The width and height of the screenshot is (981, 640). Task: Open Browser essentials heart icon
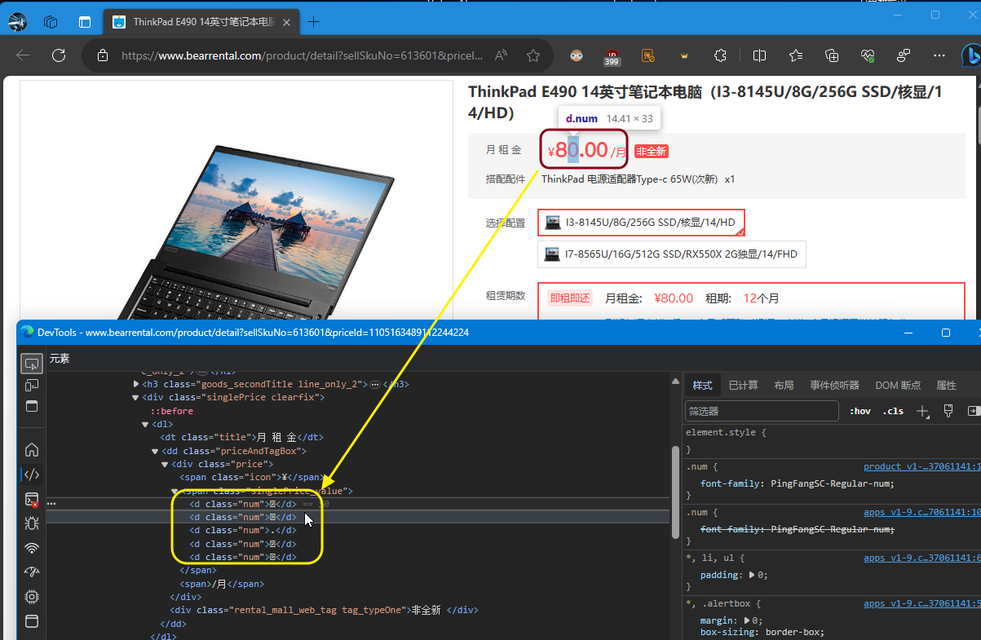868,55
